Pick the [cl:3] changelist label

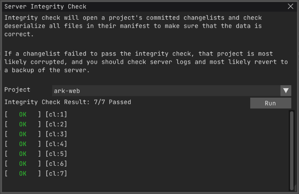click(x=56, y=134)
